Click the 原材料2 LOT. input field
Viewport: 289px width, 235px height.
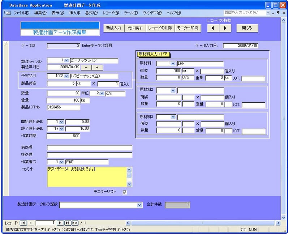[254, 105]
